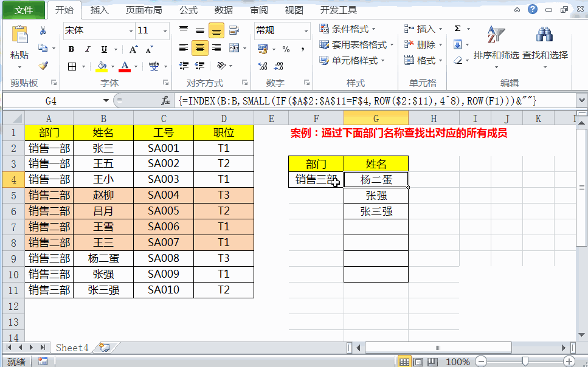Click the insert new worksheet icon

coord(105,348)
